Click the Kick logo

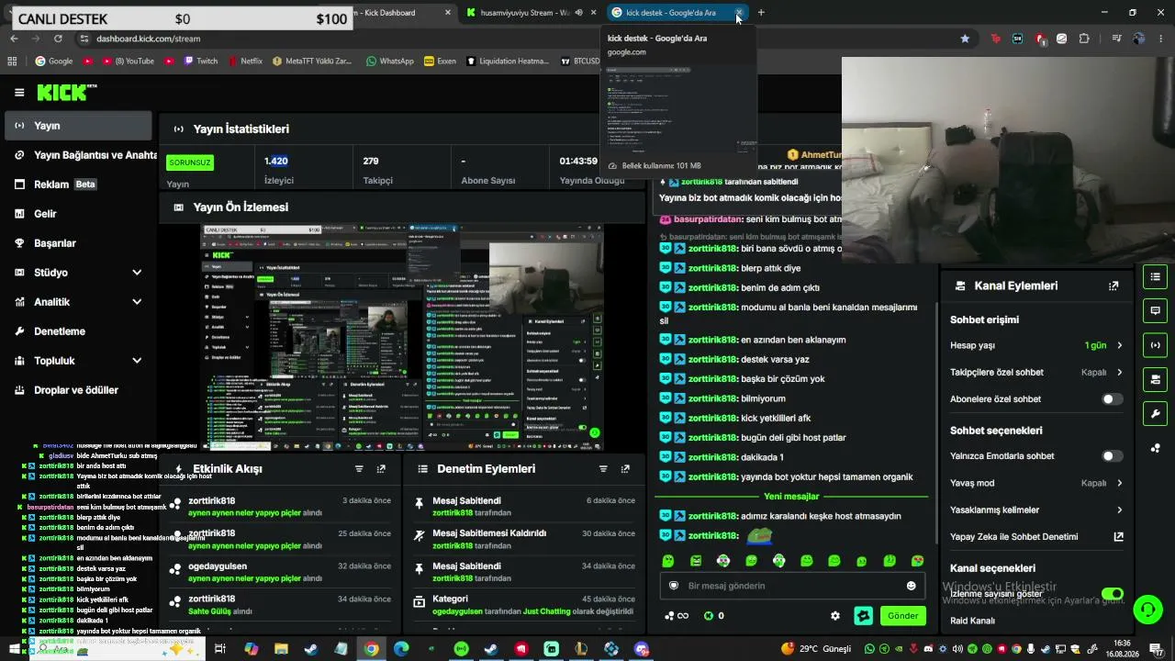[66, 92]
